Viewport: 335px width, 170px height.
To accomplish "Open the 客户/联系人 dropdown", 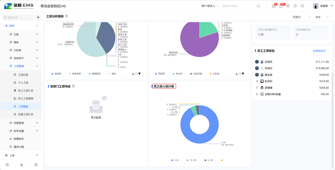I will tap(210, 6).
